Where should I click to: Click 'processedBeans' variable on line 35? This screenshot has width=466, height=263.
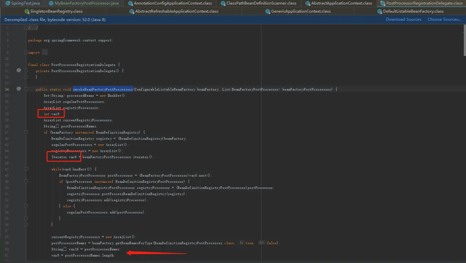point(80,95)
